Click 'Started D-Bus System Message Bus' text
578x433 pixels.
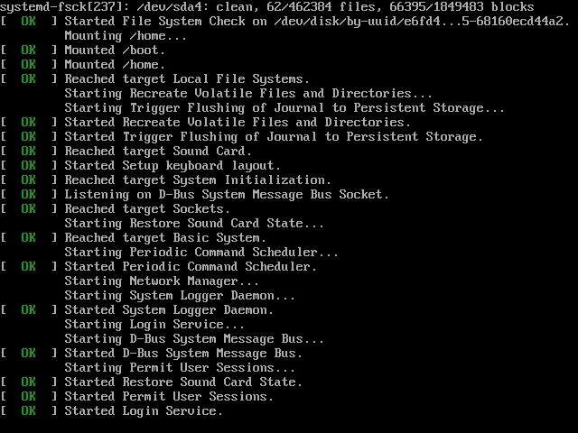click(x=183, y=353)
